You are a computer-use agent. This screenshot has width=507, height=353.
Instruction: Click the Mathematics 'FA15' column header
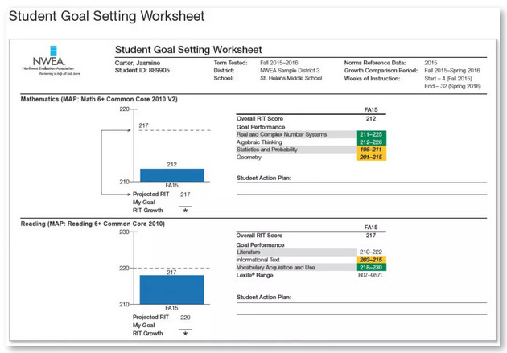pos(371,110)
